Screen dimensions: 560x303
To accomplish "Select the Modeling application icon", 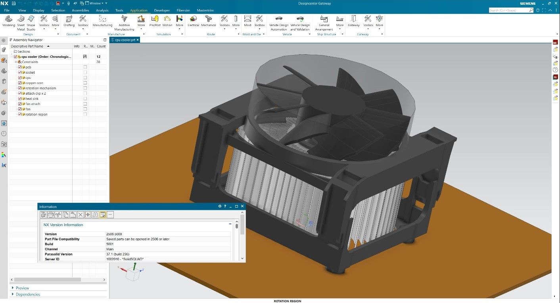I will [x=8, y=19].
